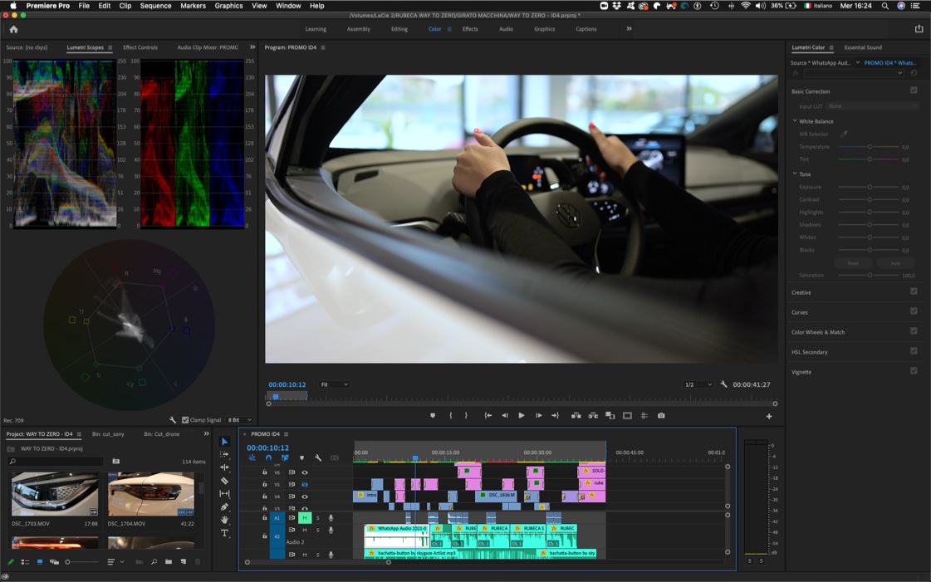Open the Sequence menu
Viewport: 931px width, 582px height.
click(155, 5)
